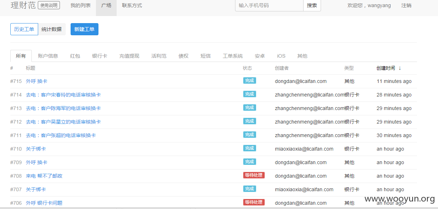
Task: Click the number #711 in the list
Action: coord(16,135)
